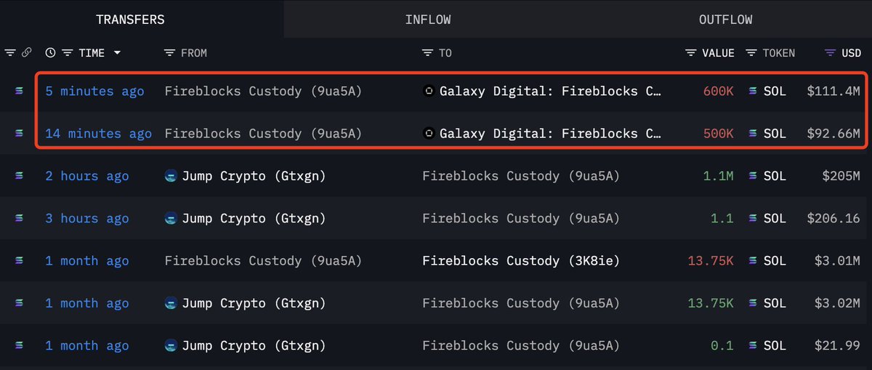The image size is (872, 370).
Task: Select the TRANSFERS tab
Action: (x=130, y=20)
